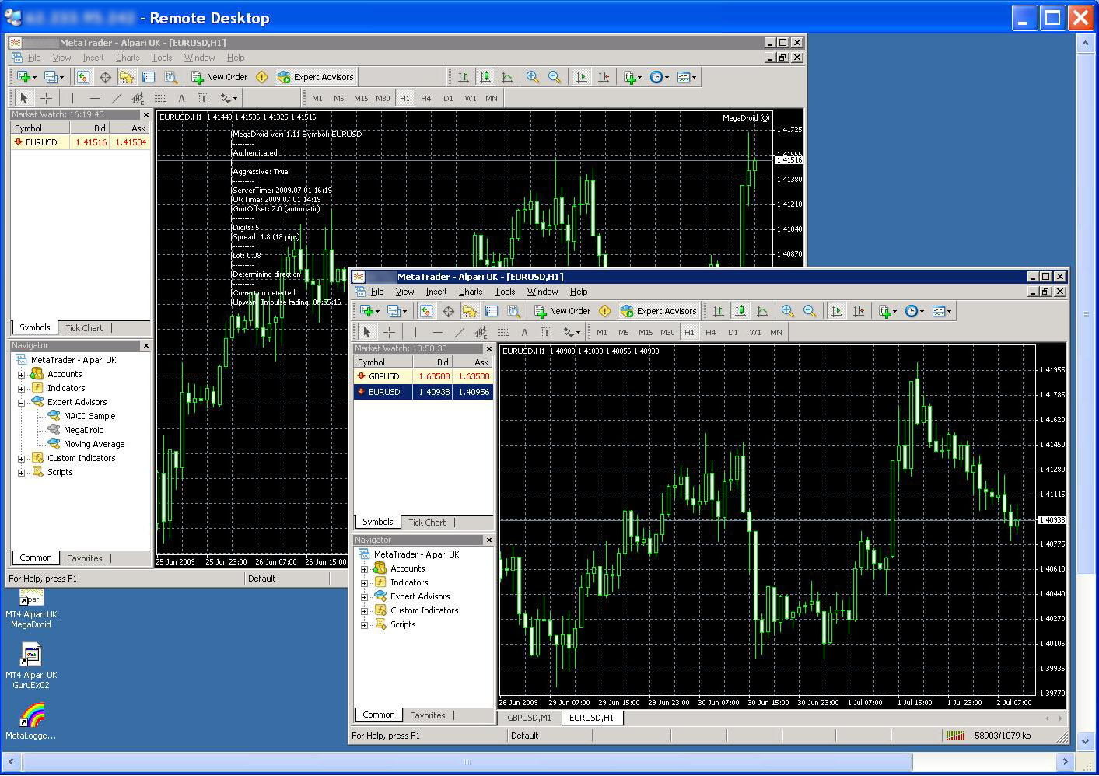Open MT4 Alpari UK GuruEx02 desktop shortcut

click(x=31, y=666)
